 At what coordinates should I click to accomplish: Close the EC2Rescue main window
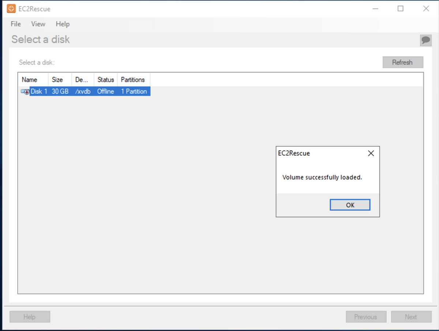tap(426, 8)
